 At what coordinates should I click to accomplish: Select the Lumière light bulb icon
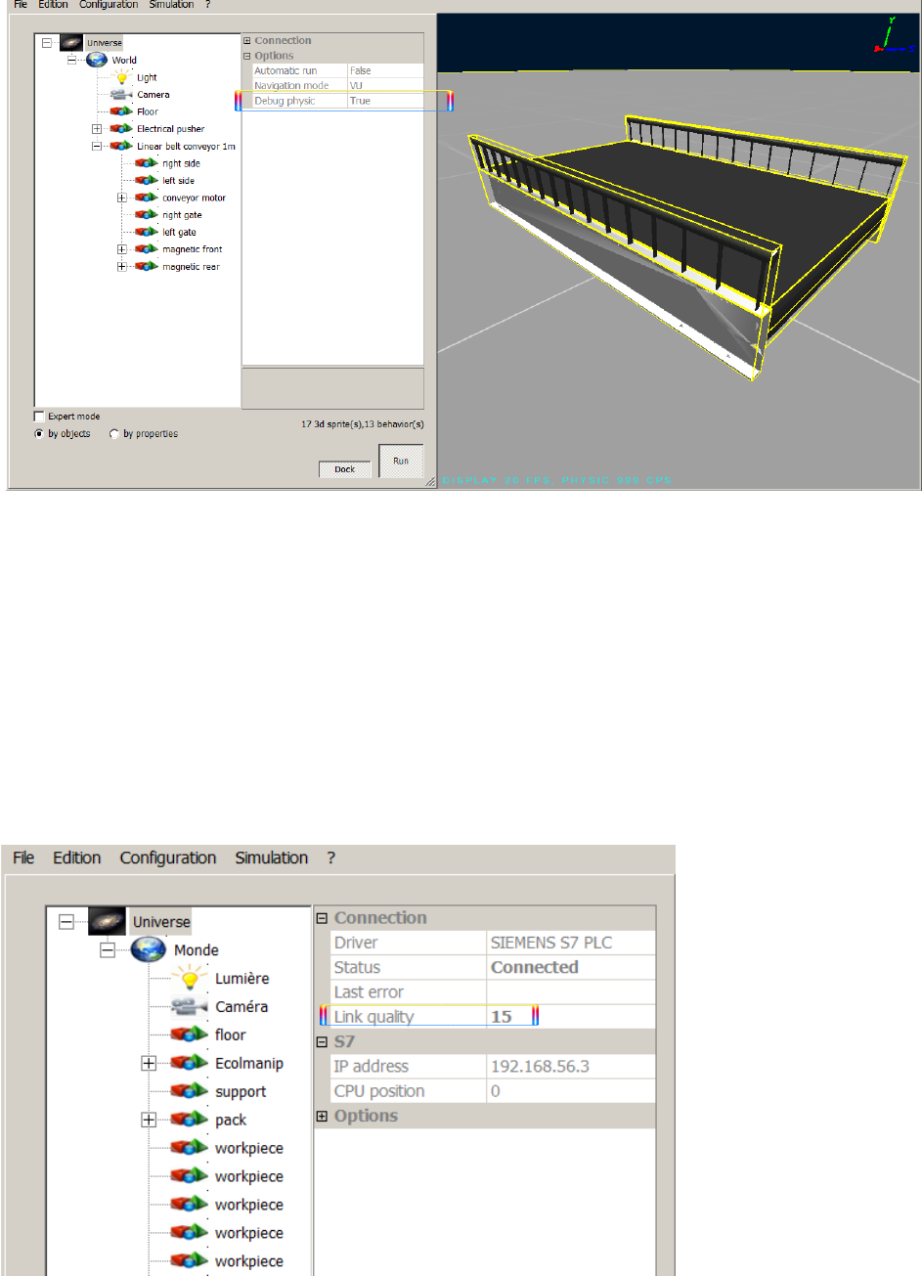191,978
